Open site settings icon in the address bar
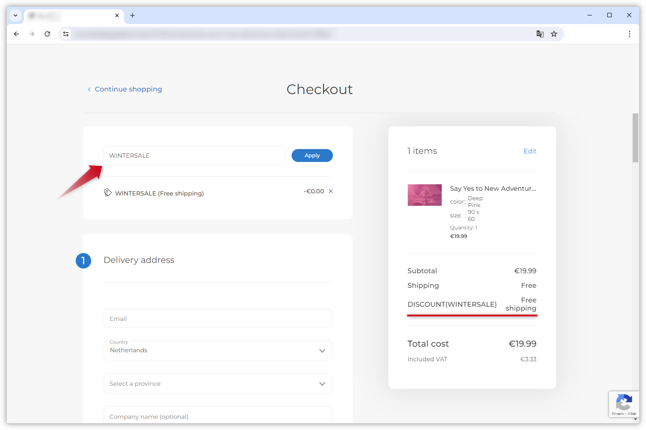The height and width of the screenshot is (430, 646). (x=66, y=34)
